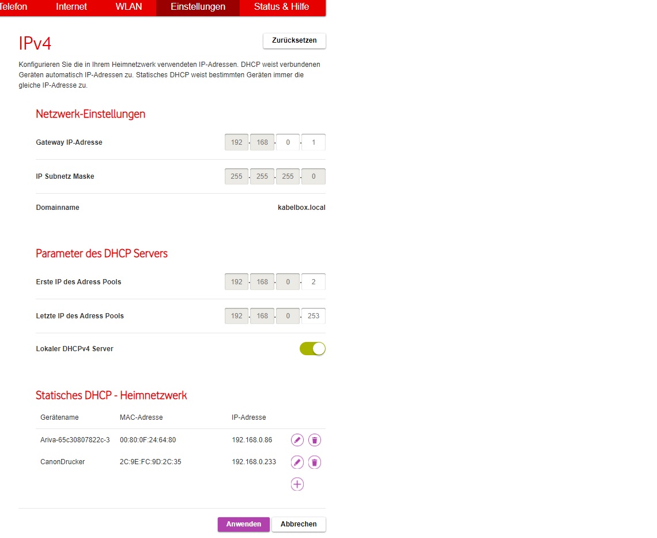Open the Telefon tab
The width and height of the screenshot is (657, 538).
coord(13,7)
